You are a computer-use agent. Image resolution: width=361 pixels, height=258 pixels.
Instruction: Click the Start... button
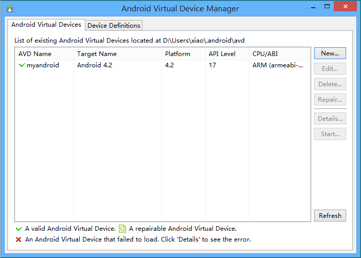tap(330, 134)
